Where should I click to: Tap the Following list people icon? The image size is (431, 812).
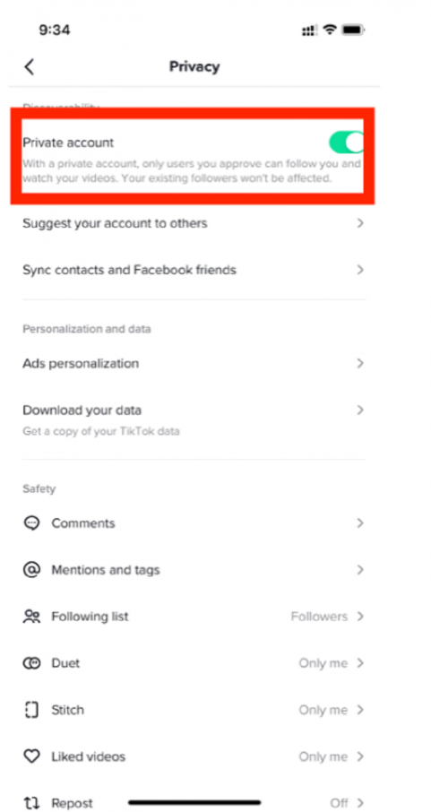click(x=32, y=617)
